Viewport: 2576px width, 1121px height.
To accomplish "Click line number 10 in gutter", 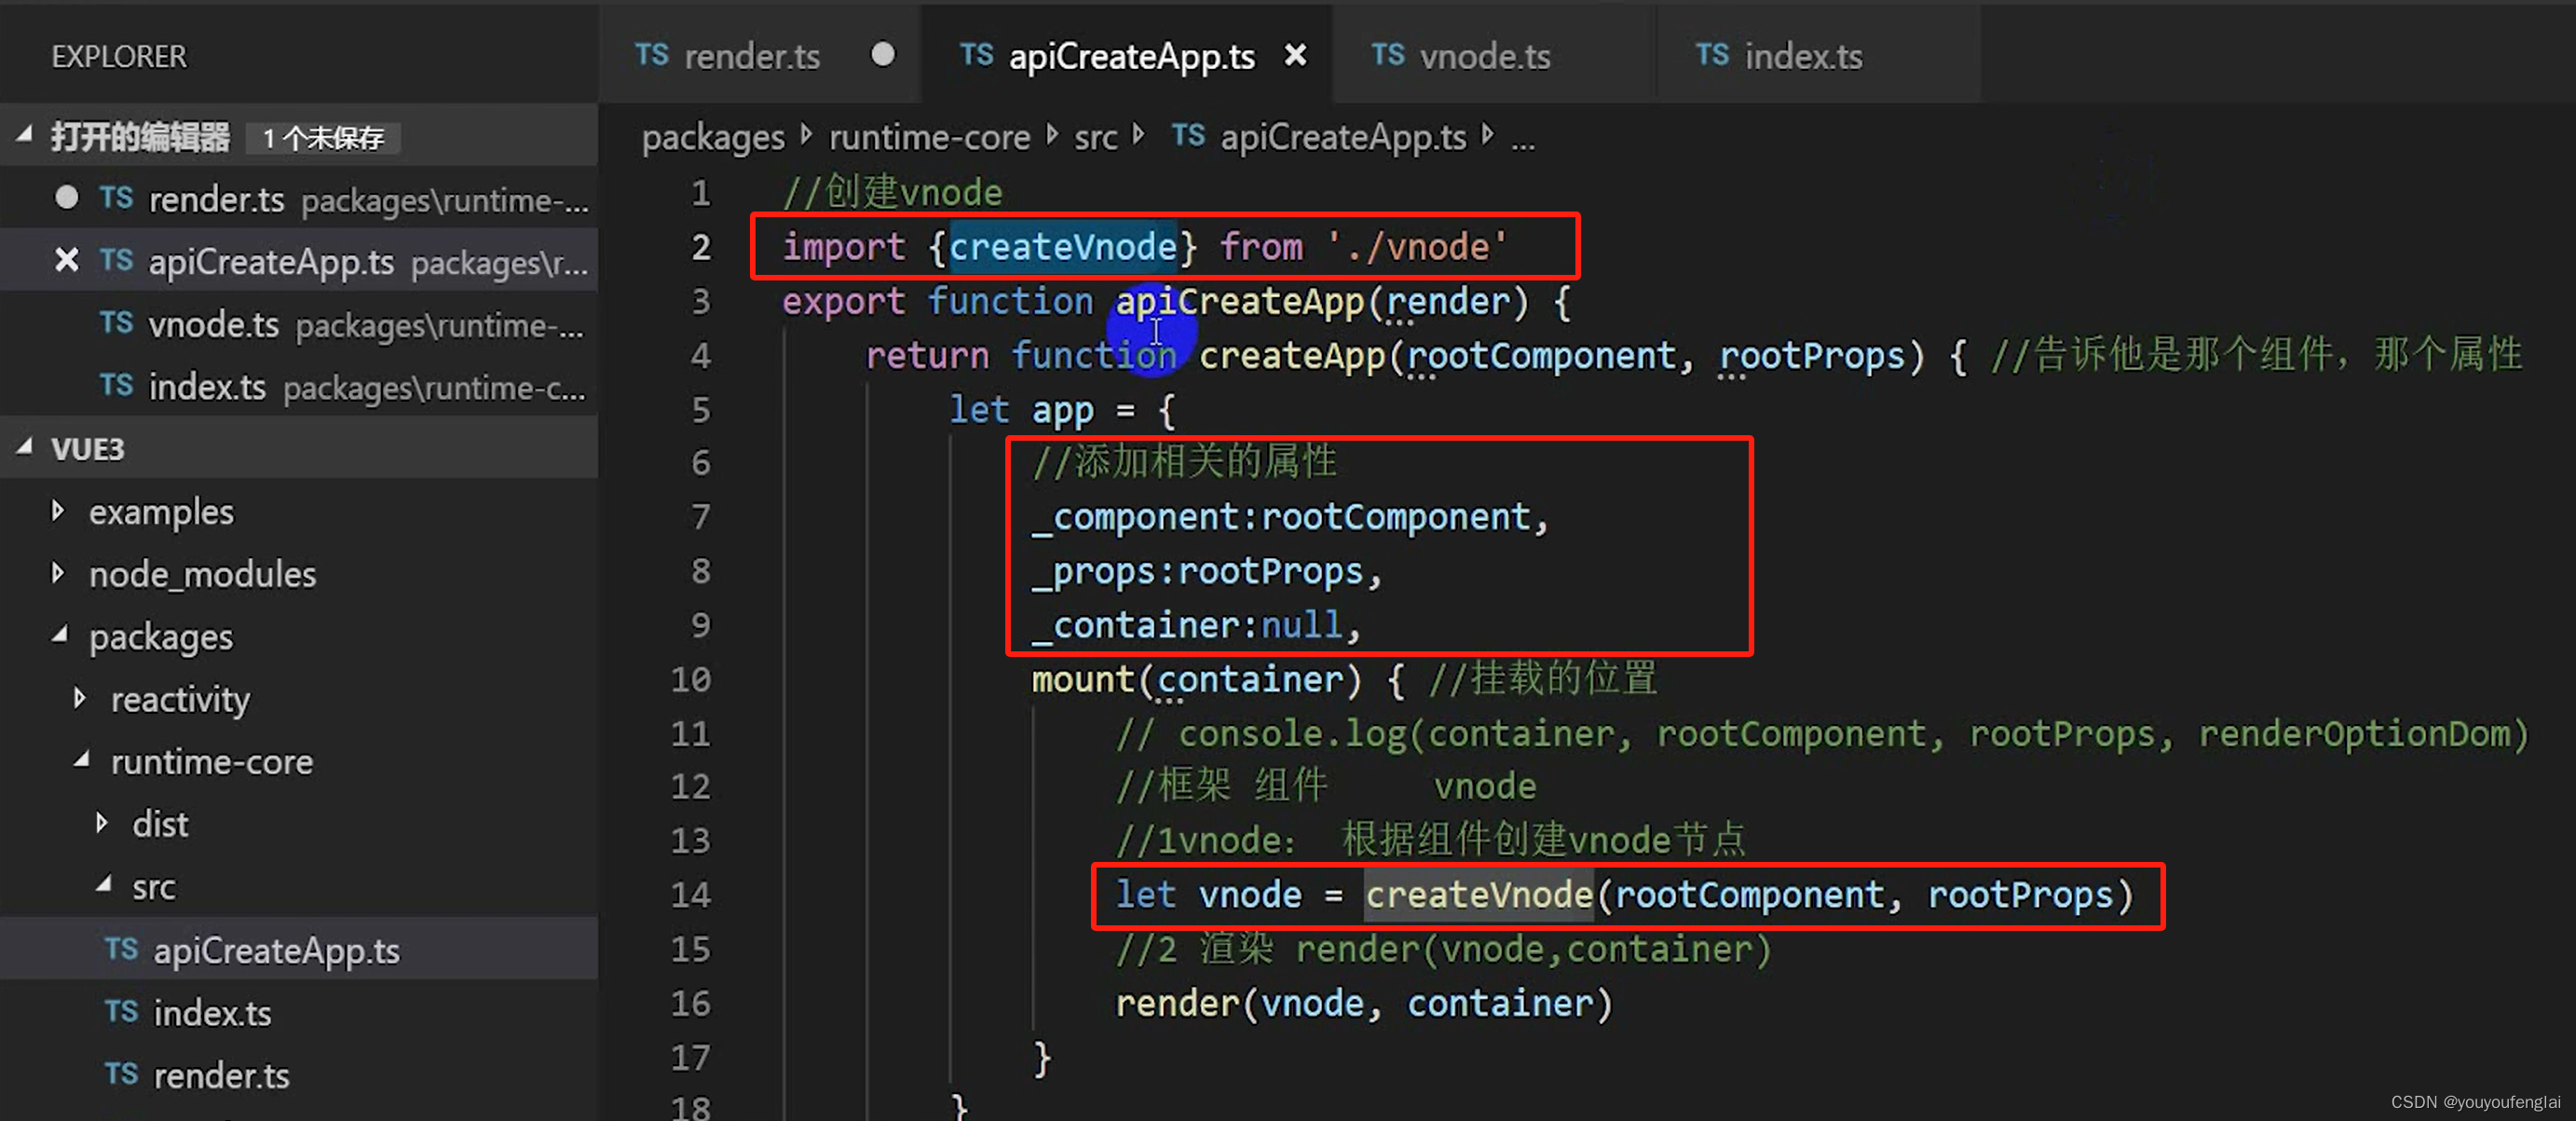I will tap(691, 679).
